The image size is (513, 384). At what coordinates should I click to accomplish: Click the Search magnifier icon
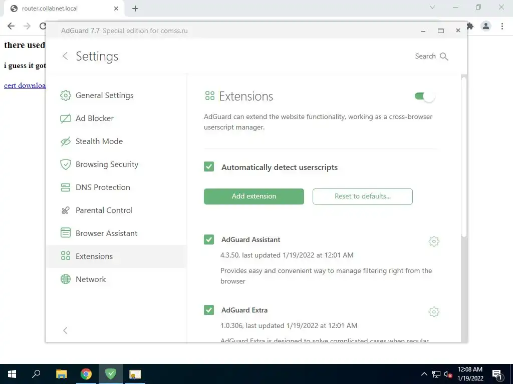pos(444,56)
